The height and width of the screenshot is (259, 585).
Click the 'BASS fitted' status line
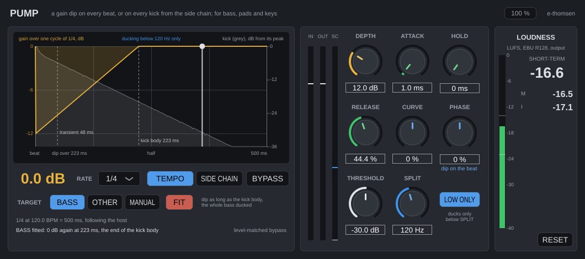coord(87,230)
